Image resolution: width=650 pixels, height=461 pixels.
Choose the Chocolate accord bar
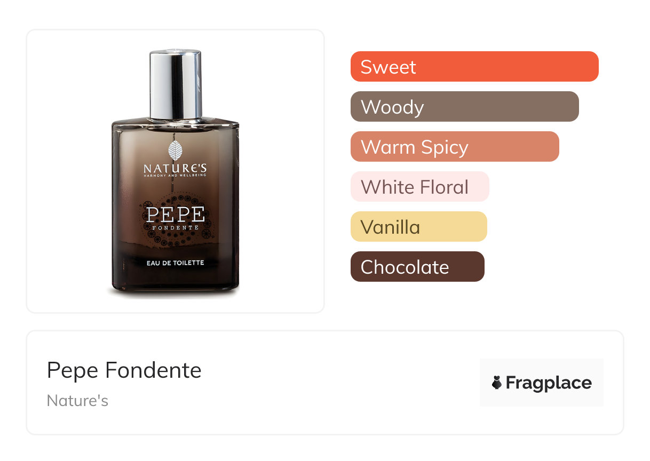tap(417, 267)
